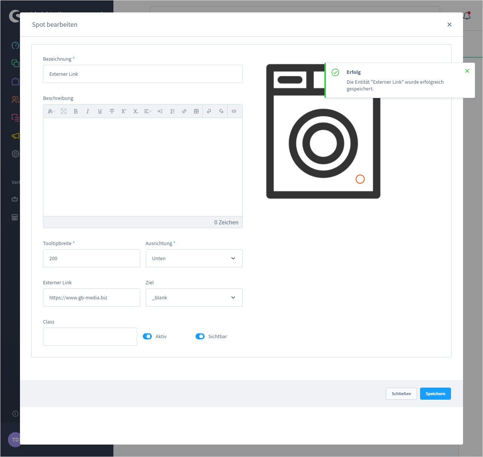Switch editor to code view
Image resolution: width=483 pixels, height=457 pixels.
click(x=234, y=111)
